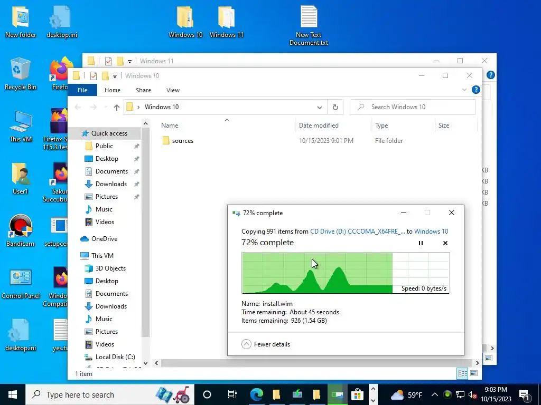Open pinned Public folder
Screen dimensions: 541x405
point(104,146)
